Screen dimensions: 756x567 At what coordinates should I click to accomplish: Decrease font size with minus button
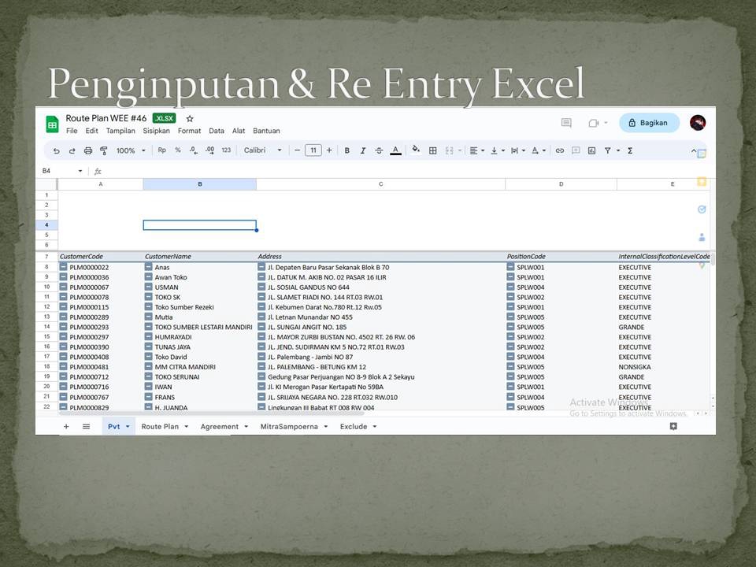point(297,150)
